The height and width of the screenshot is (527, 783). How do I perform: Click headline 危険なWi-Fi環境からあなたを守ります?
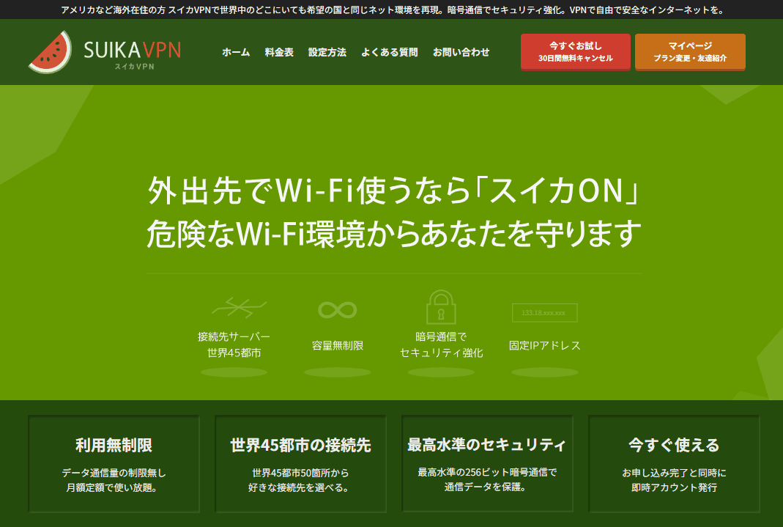394,234
